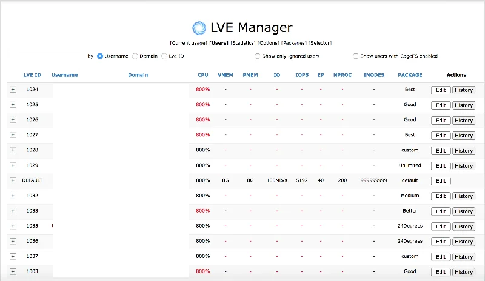Click the LVE Manager swirl logo
This screenshot has height=281, width=485.
point(199,28)
